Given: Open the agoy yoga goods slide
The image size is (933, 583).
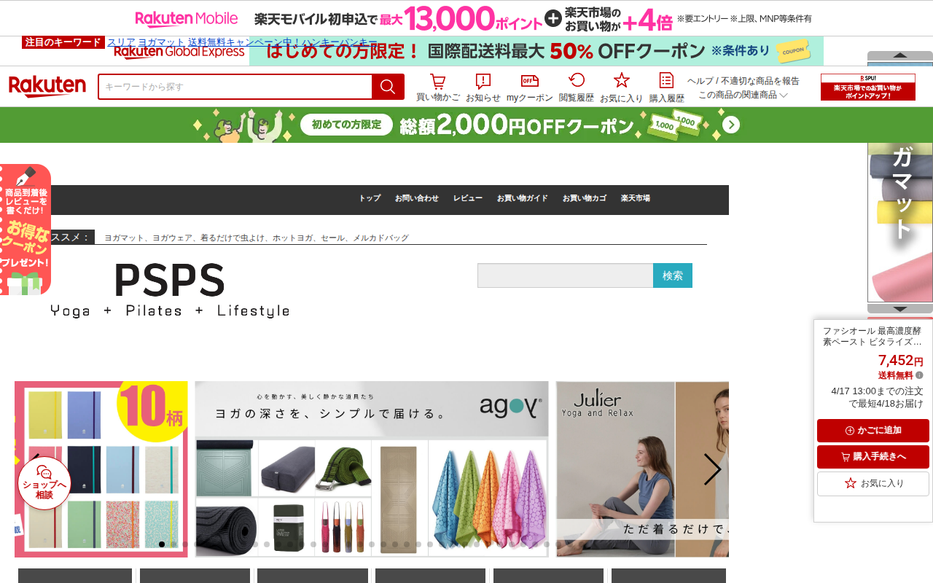Looking at the screenshot, I should click(372, 469).
